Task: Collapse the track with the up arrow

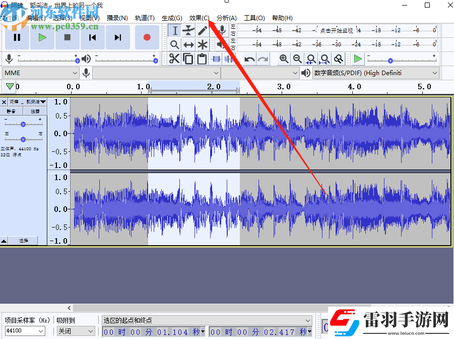Action: [4, 241]
